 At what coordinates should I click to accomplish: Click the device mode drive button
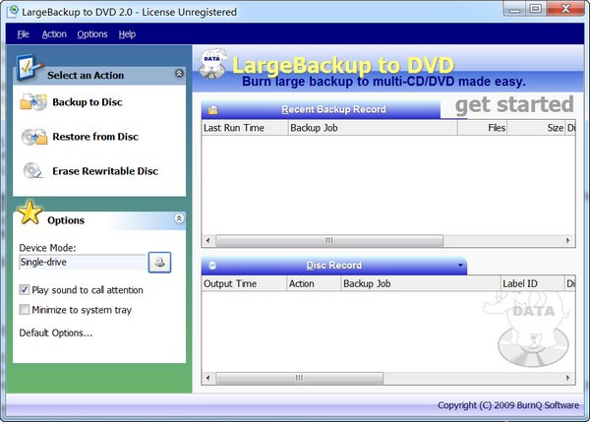[159, 262]
